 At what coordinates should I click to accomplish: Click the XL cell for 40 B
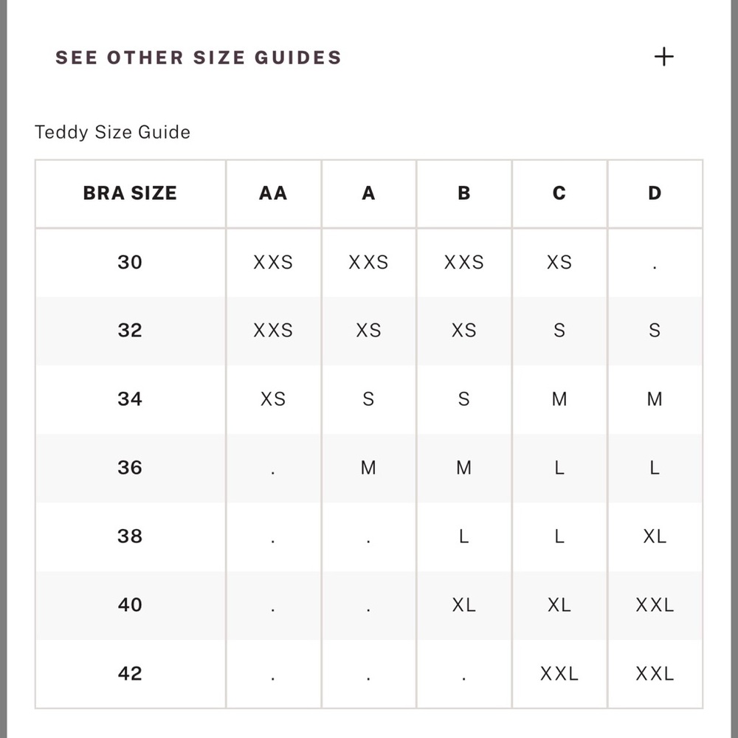click(464, 605)
